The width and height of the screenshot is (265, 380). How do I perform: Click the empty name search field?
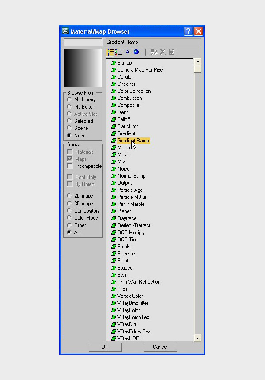pos(83,42)
